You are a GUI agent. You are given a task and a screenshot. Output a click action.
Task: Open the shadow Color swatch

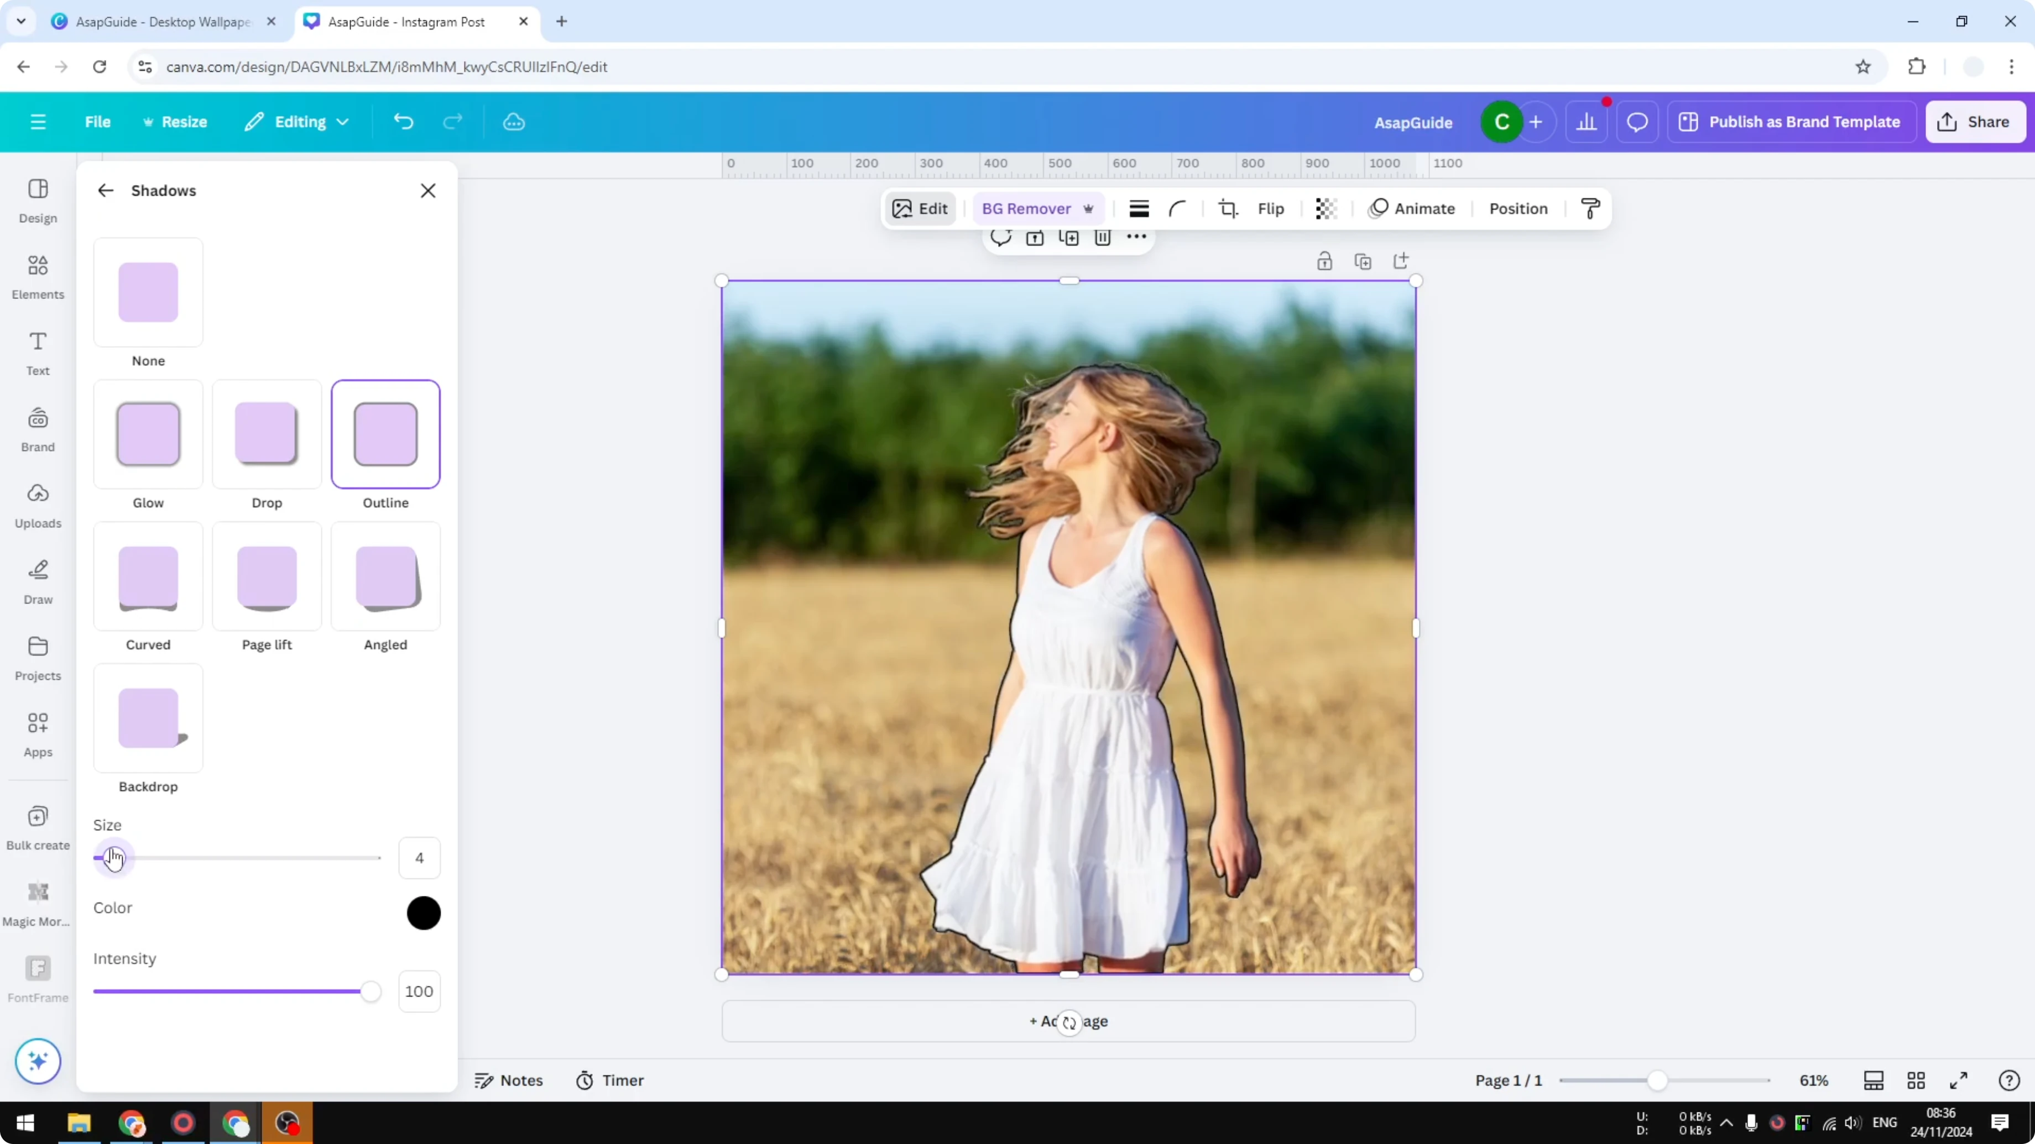pyautogui.click(x=424, y=912)
